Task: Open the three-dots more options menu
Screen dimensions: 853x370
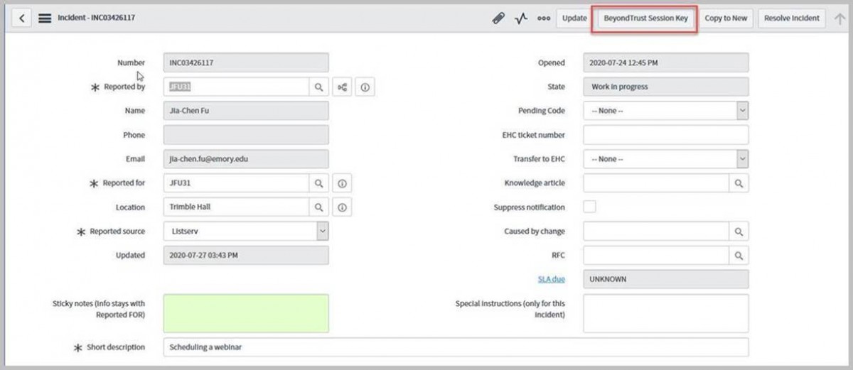Action: point(543,18)
